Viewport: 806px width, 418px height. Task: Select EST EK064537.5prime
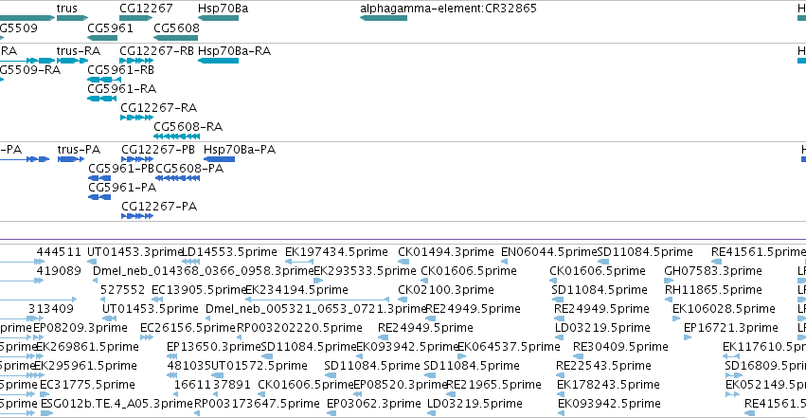point(509,348)
